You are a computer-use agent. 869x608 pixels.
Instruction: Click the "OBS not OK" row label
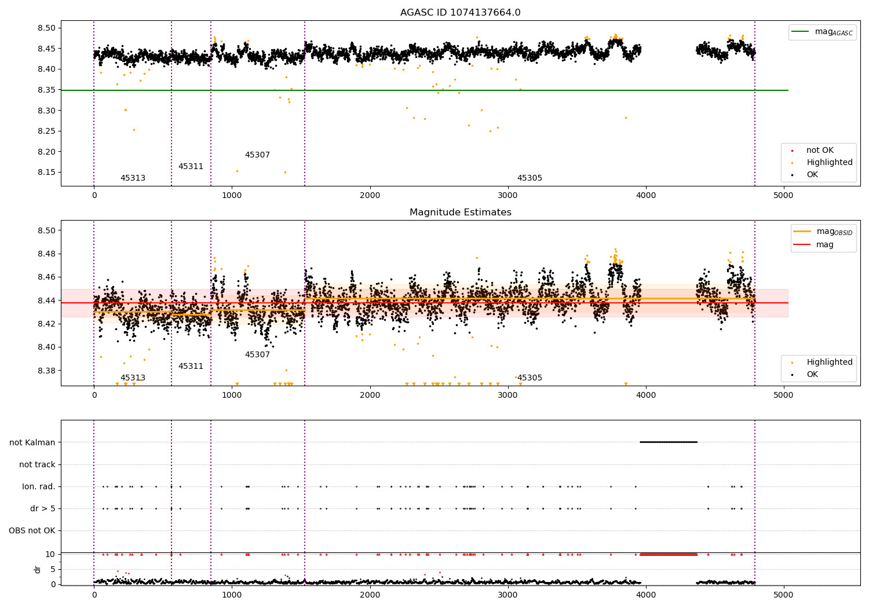click(32, 531)
